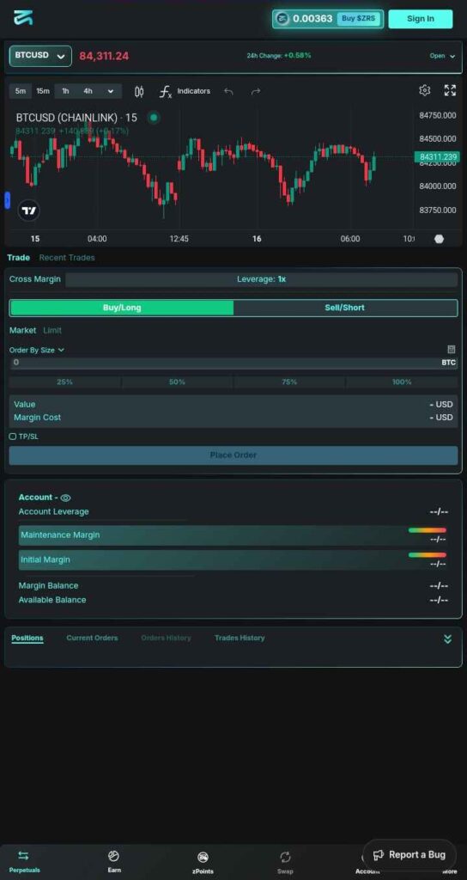Select the Sell/Short side

pyautogui.click(x=345, y=308)
